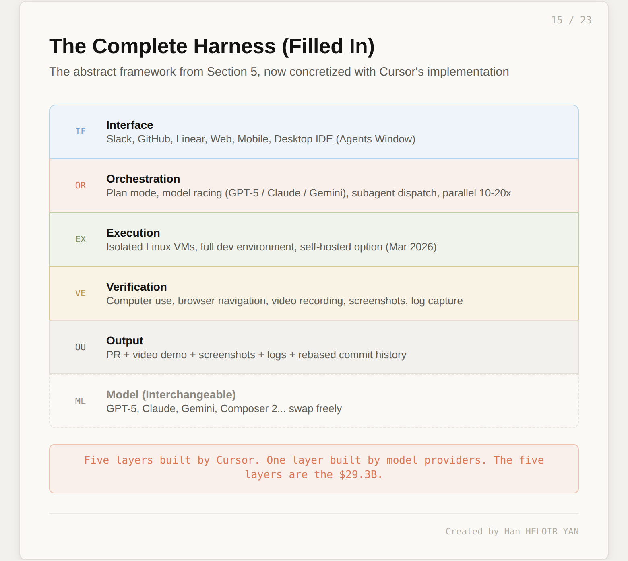The height and width of the screenshot is (561, 628).
Task: Select the Orchestration layer heading
Action: [143, 179]
